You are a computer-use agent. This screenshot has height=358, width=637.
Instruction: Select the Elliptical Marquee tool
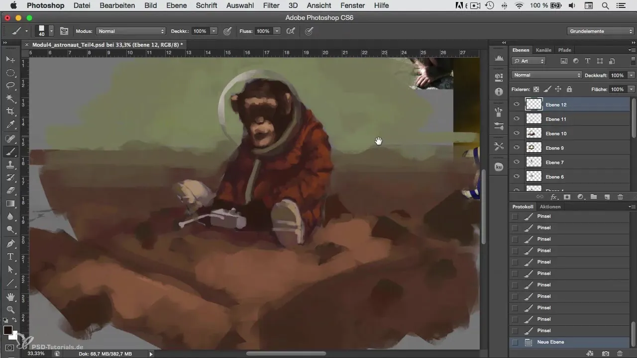(10, 73)
